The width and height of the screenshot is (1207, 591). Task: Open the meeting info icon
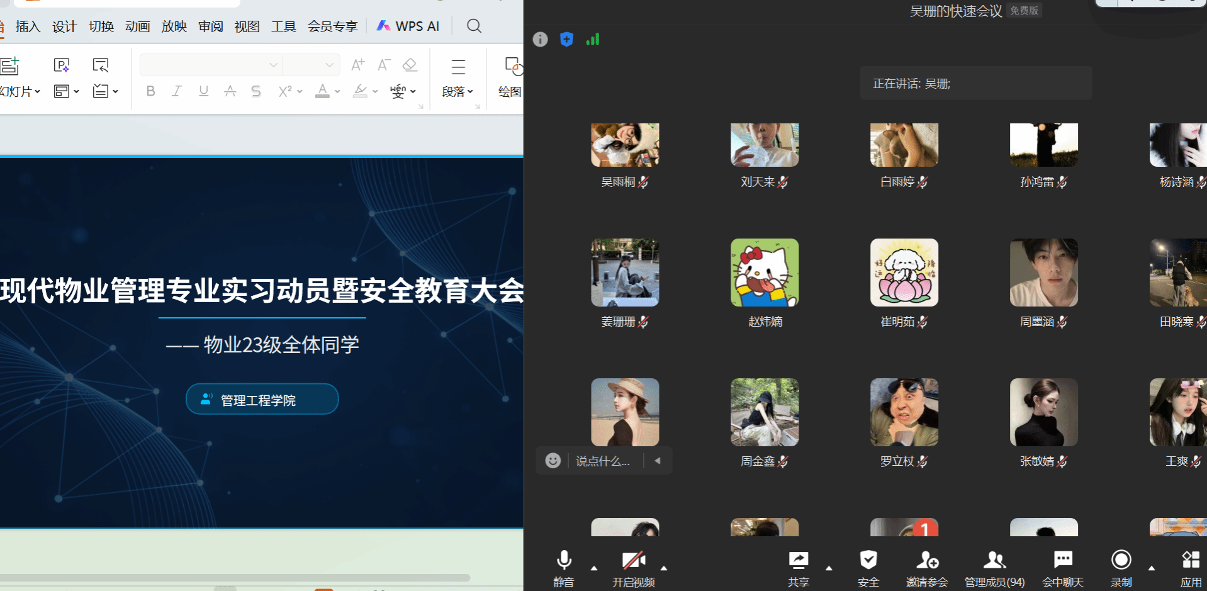click(x=540, y=40)
